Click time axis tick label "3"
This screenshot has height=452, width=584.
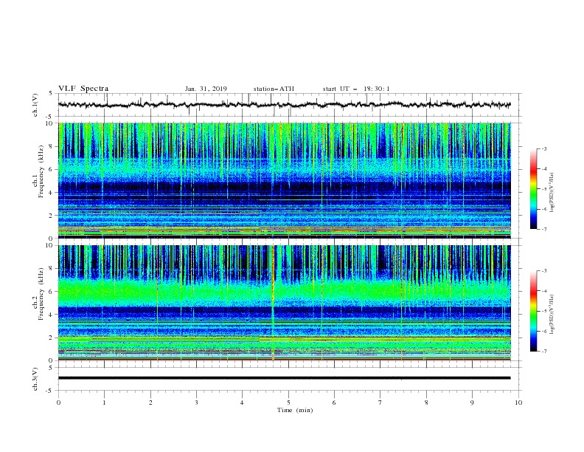[196, 403]
